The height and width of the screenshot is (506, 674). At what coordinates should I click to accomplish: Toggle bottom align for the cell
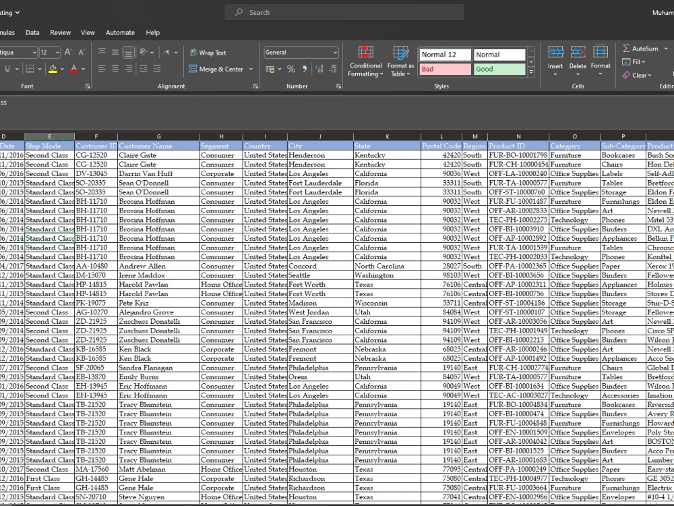[x=127, y=51]
